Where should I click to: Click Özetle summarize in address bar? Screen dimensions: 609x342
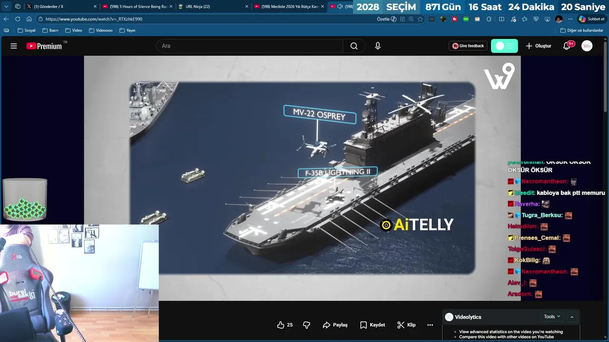click(x=386, y=19)
